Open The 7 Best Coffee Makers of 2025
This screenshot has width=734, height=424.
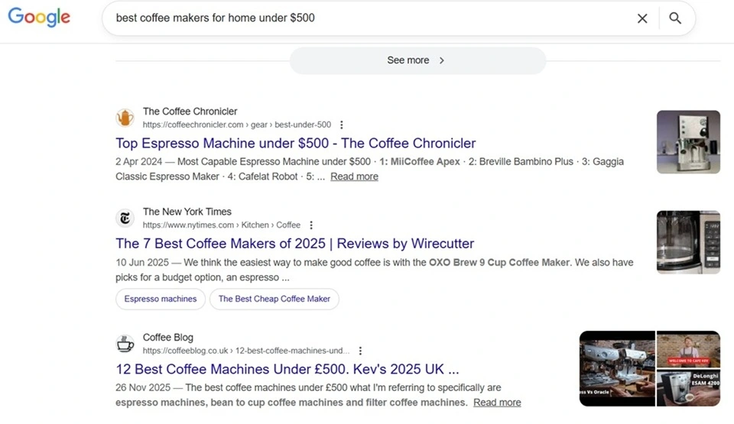295,244
